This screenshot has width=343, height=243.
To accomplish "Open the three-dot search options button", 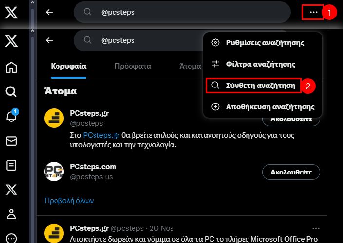I will pos(314,12).
